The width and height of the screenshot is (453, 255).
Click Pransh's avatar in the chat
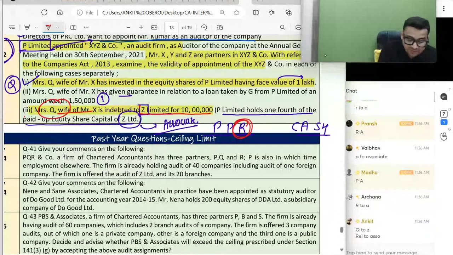click(349, 124)
